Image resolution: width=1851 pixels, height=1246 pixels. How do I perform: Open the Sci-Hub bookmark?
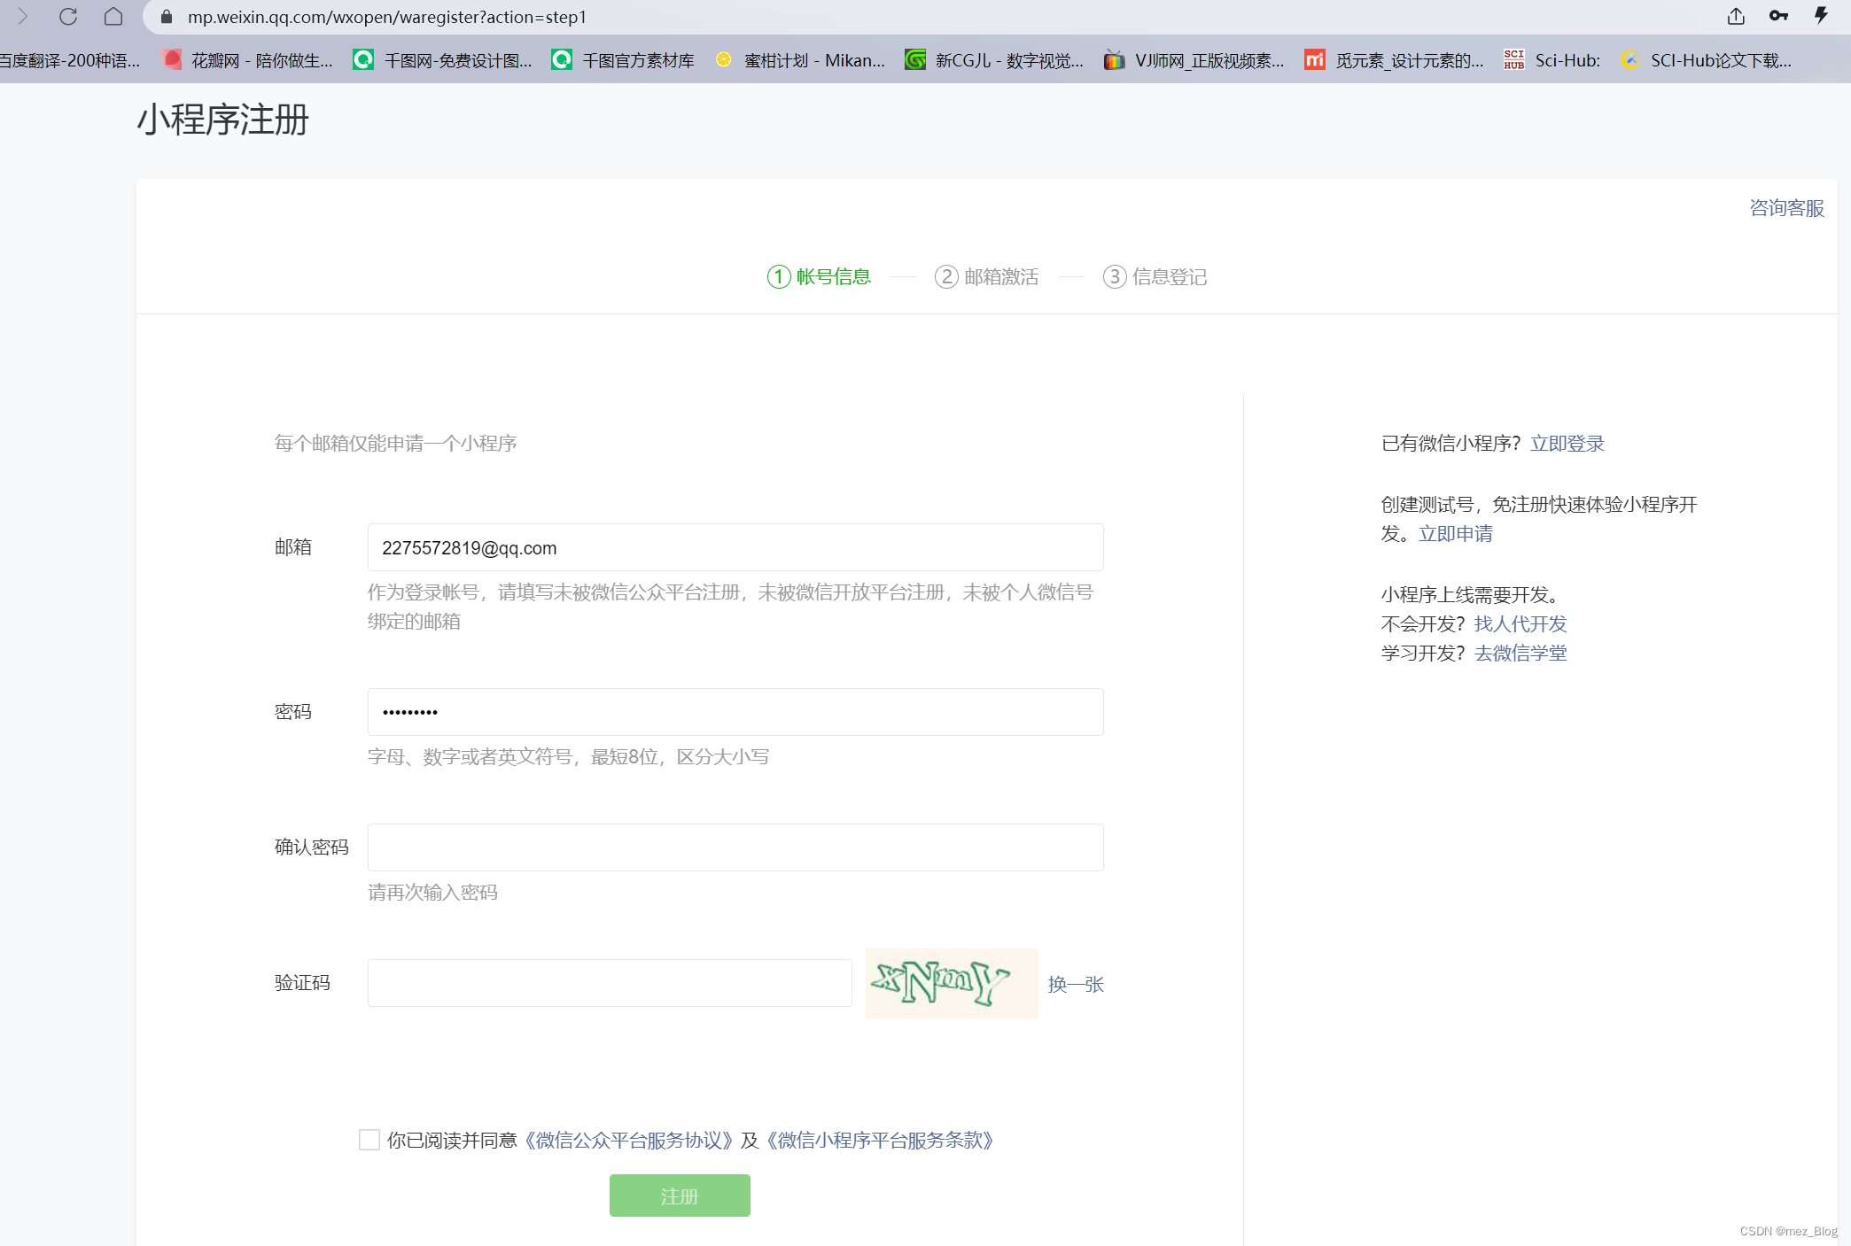click(x=1552, y=60)
